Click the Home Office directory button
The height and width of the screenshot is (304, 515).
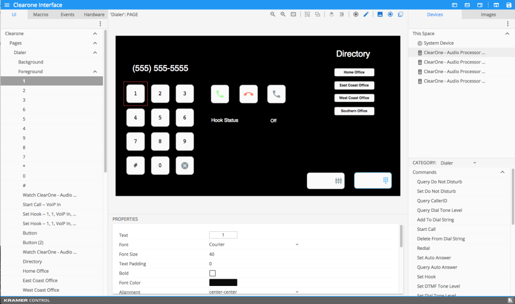tap(354, 72)
